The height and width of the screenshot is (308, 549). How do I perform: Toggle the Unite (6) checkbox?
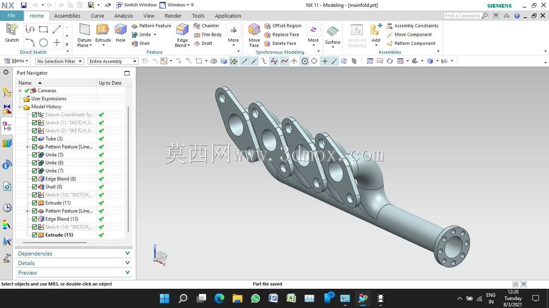pyautogui.click(x=35, y=163)
